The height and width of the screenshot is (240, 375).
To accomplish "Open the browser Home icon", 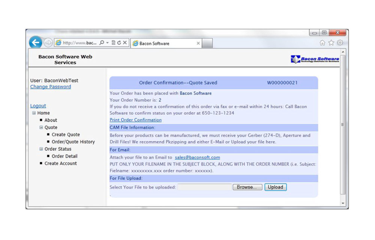I will [322, 42].
